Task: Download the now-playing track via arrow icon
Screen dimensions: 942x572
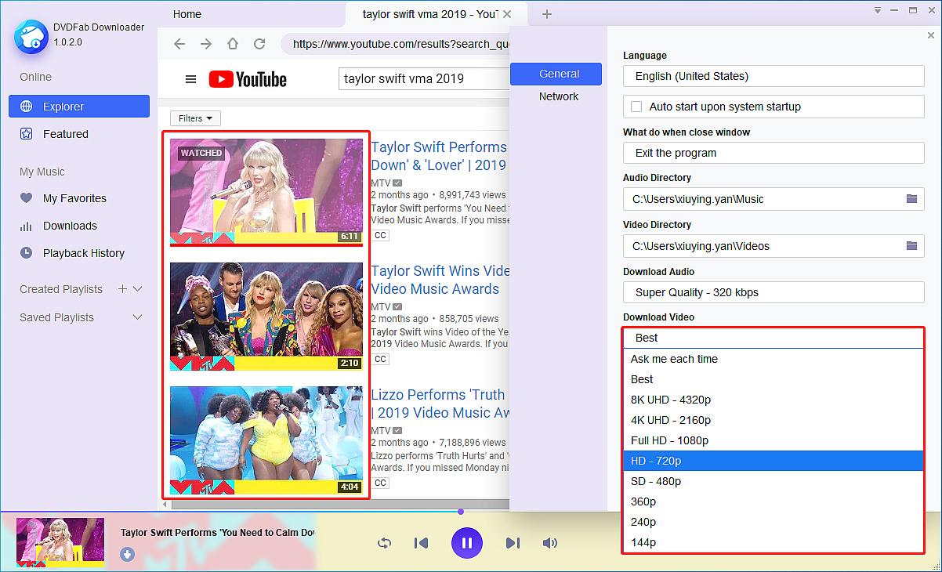Action: 128,555
